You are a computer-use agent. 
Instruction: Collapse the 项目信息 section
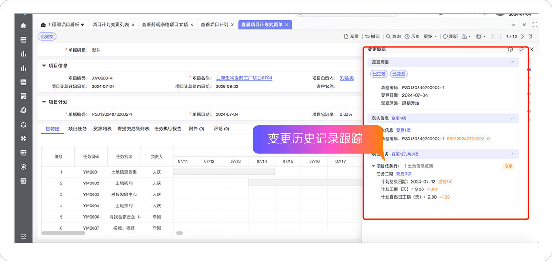(44, 66)
